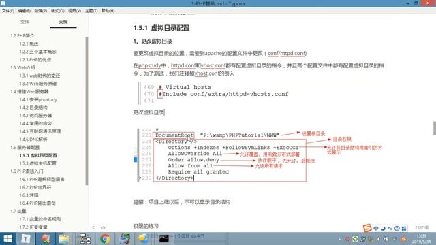
Task: Go to outline item 1.6.2 PHP定界符
Action: pos(35,187)
